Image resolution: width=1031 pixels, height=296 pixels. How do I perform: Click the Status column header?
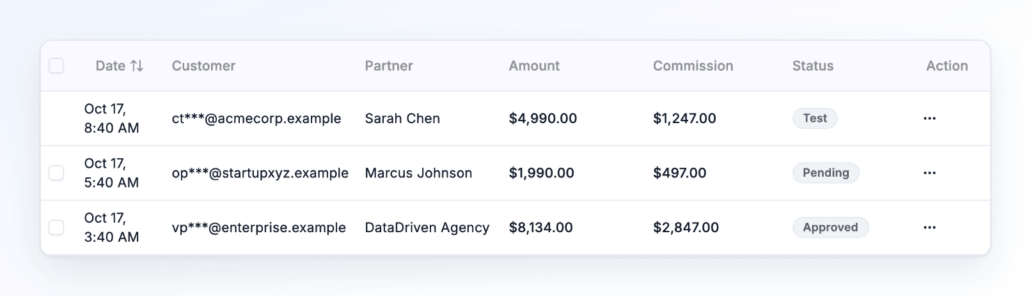813,66
